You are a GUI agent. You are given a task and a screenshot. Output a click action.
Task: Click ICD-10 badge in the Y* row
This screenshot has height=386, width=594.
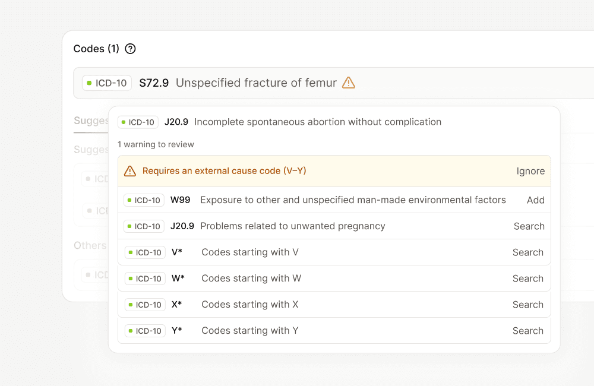145,331
